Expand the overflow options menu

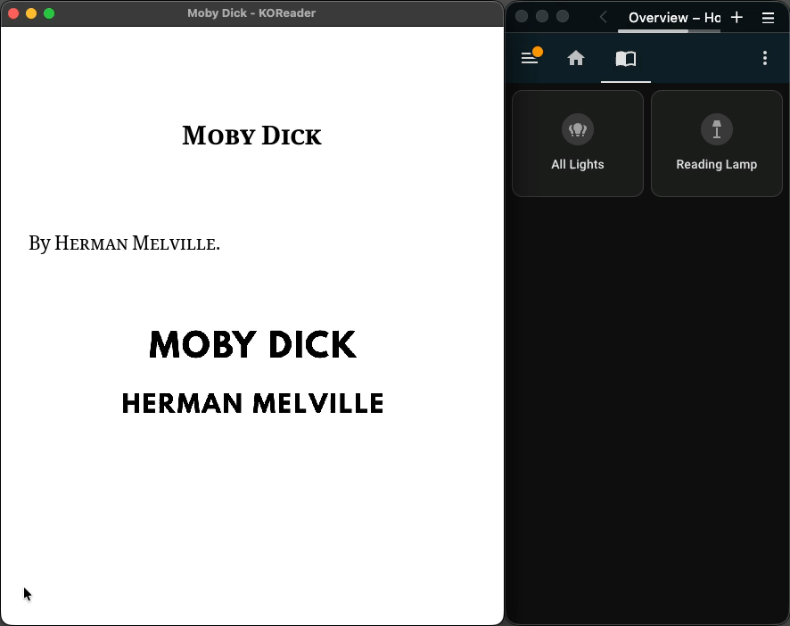765,58
